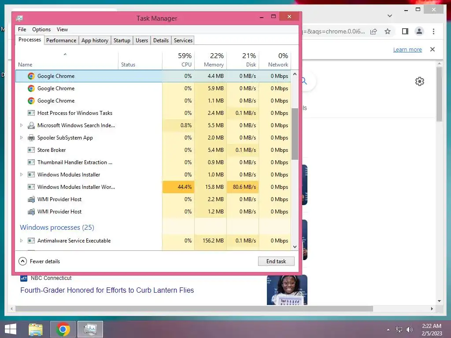The height and width of the screenshot is (338, 451).
Task: Click the taskbar clock showing 2:22 AM
Action: click(x=432, y=330)
